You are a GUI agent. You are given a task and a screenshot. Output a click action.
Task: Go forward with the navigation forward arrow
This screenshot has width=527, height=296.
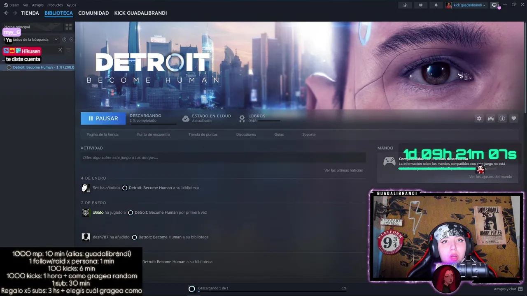click(15, 13)
